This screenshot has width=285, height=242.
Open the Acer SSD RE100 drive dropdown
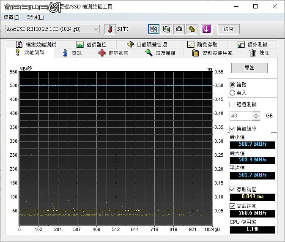click(52, 29)
